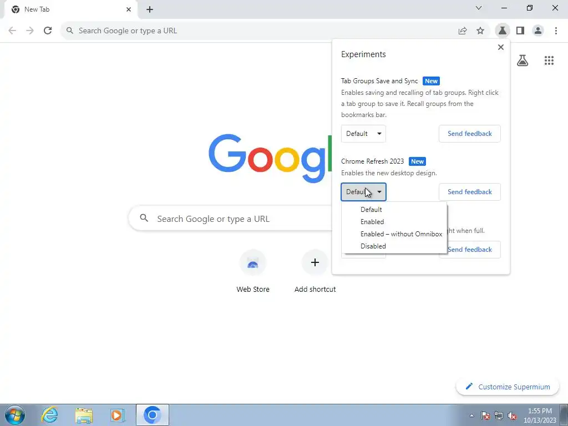Click the Supermium taskbar button
The image size is (568, 426).
click(x=152, y=415)
